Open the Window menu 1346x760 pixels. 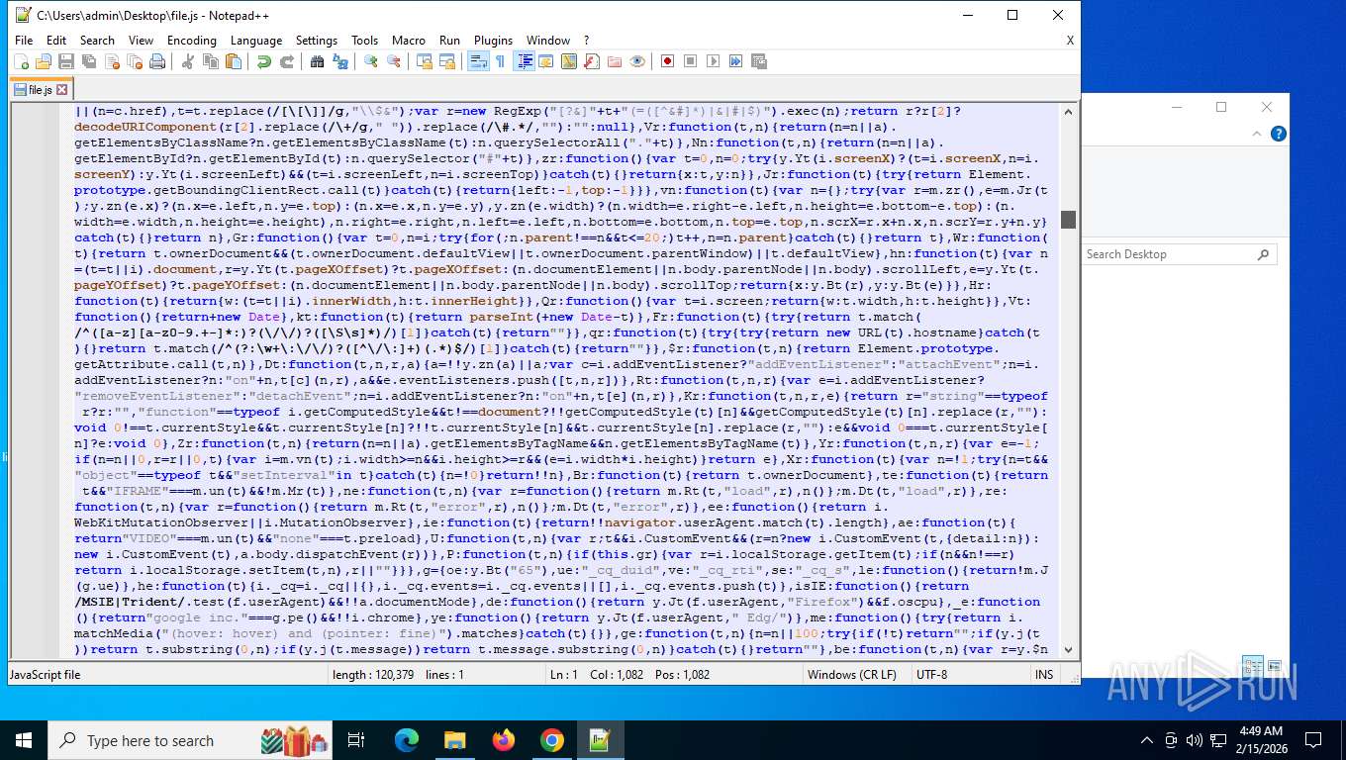tap(548, 41)
